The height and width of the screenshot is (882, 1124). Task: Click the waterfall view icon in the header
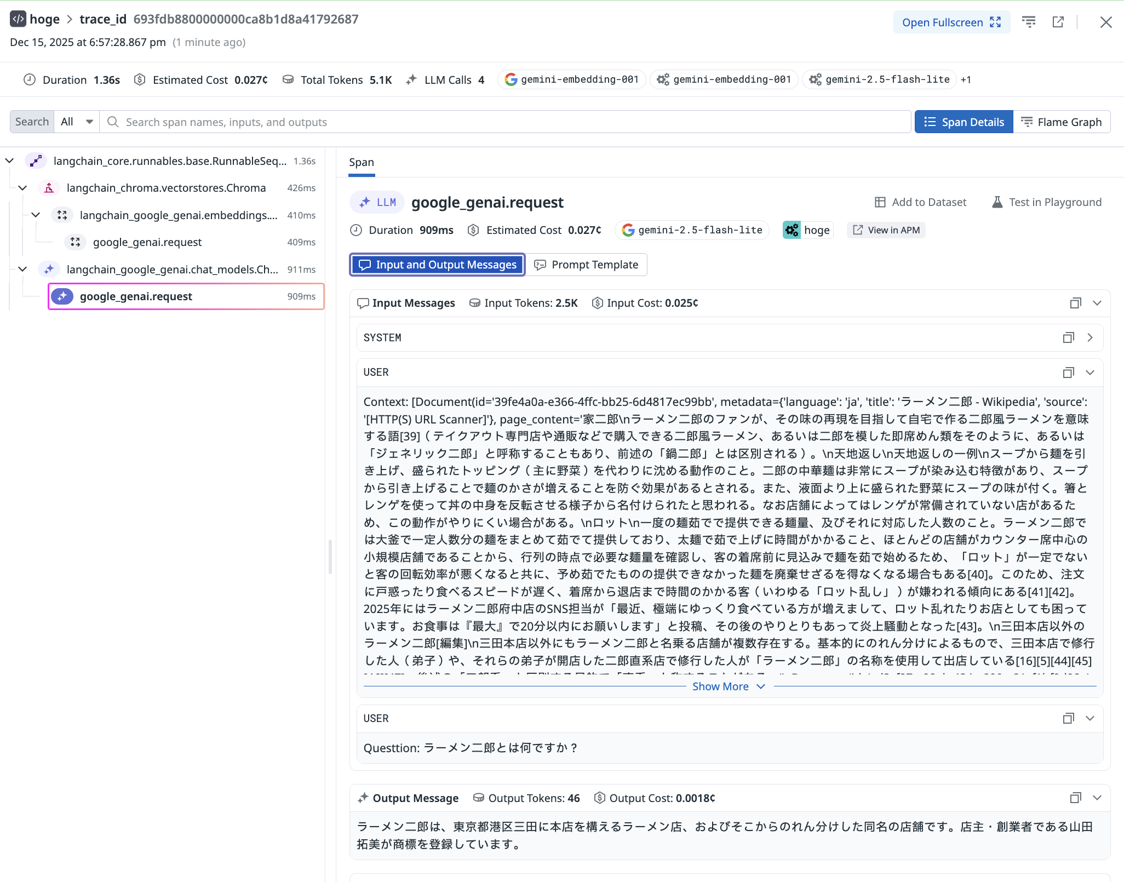coord(1029,22)
